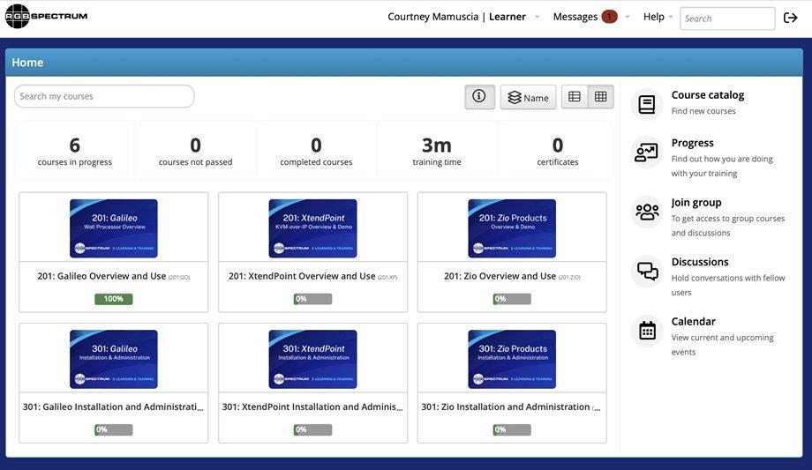Toggle the info statistics button

[479, 97]
